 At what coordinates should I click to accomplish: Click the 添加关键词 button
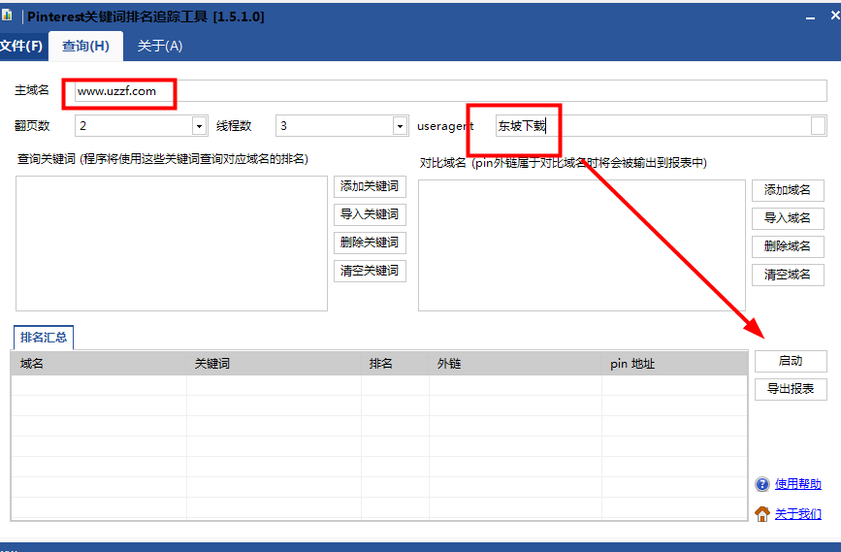click(370, 186)
